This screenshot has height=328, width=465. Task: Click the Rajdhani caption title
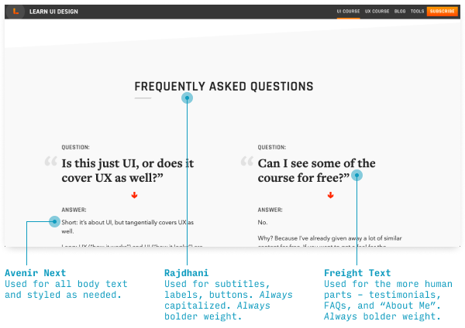(187, 272)
